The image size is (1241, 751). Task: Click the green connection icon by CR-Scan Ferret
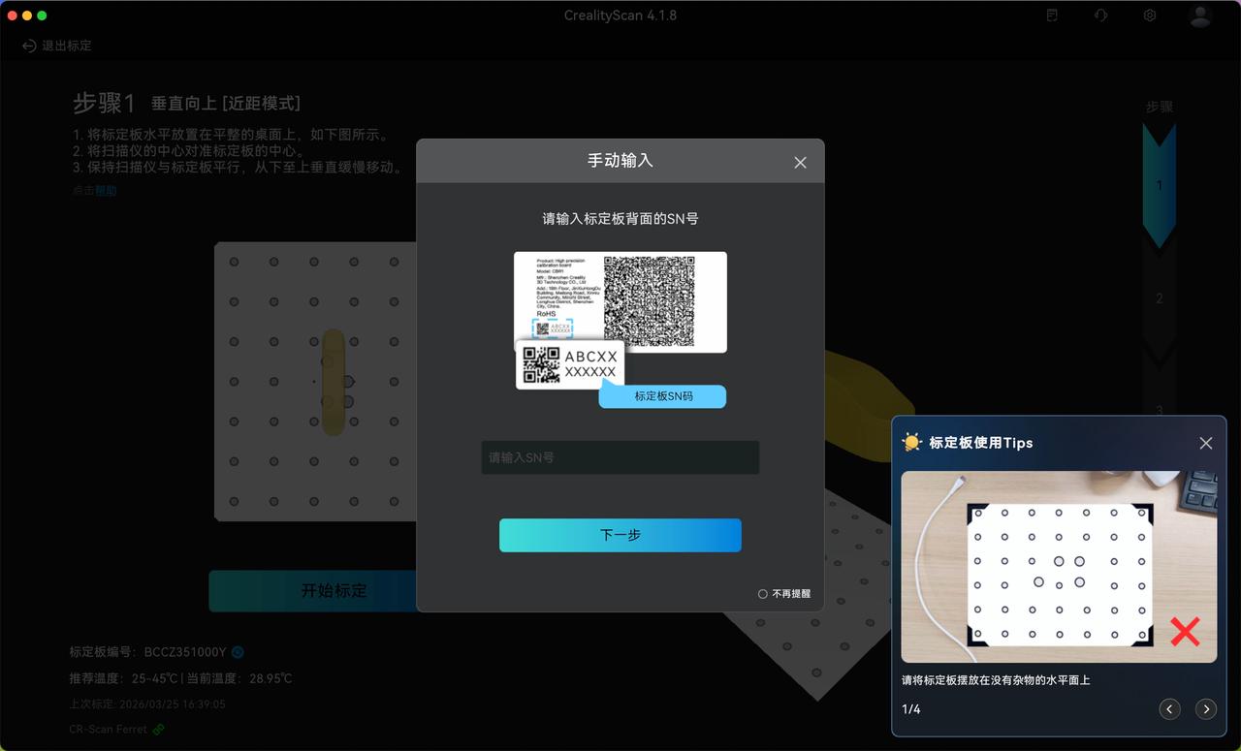(158, 729)
